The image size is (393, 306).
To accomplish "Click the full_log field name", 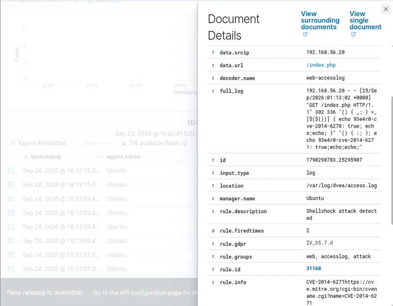I will 231,91.
